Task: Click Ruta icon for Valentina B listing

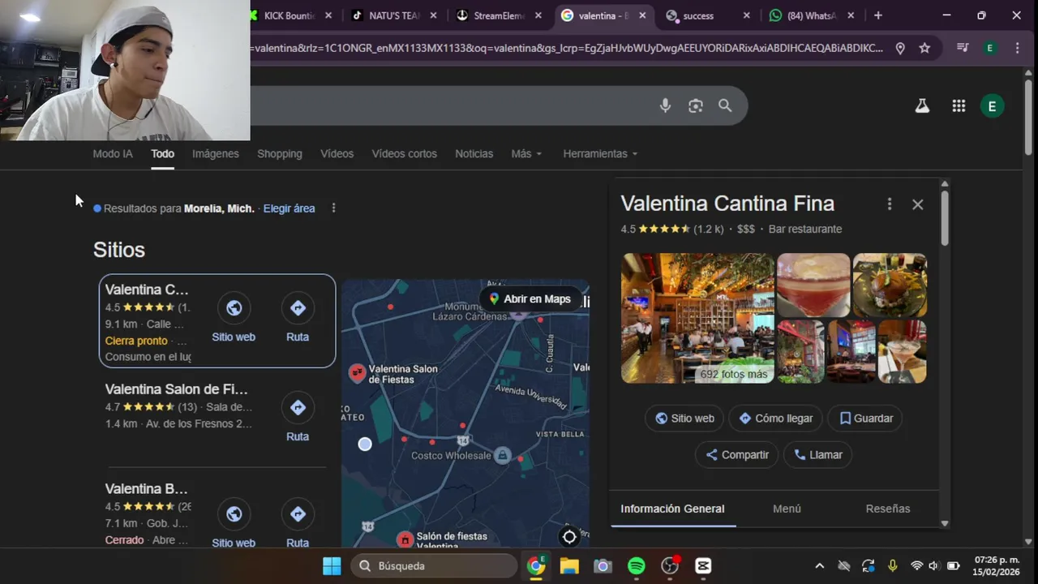Action: pos(298,513)
